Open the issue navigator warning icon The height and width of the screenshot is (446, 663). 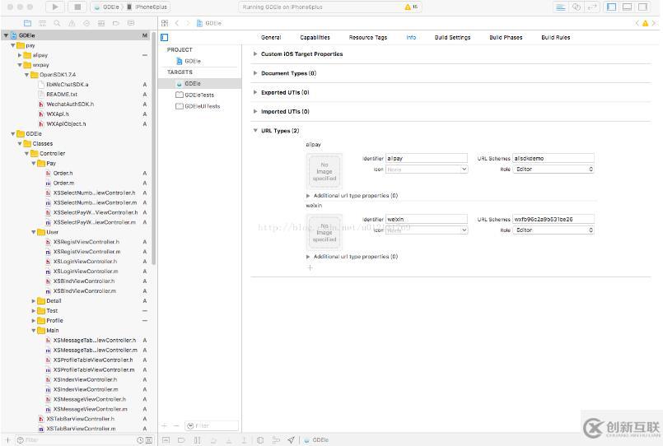pyautogui.click(x=72, y=23)
